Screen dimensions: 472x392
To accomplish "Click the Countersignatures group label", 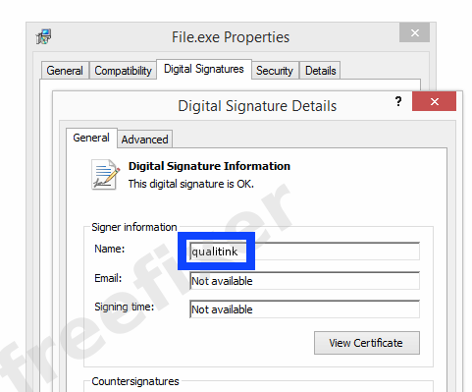I will coord(135,381).
